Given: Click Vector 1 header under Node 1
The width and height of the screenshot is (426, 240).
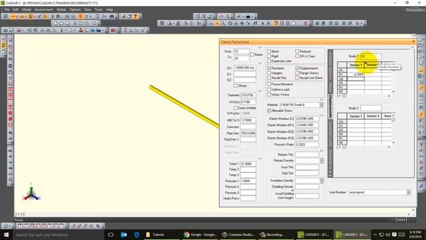Looking at the screenshot, I should (x=355, y=65).
